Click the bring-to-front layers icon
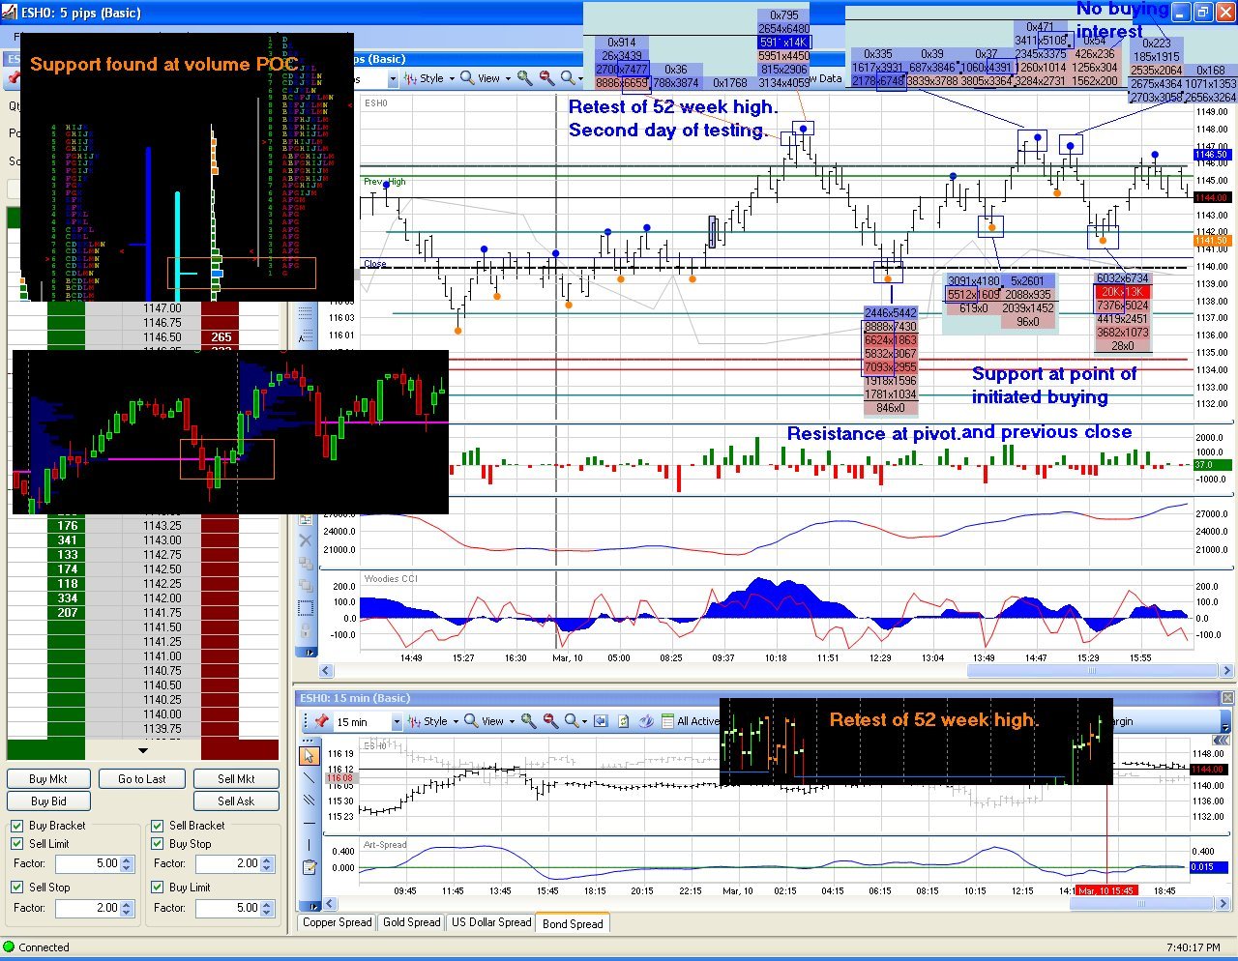This screenshot has width=1238, height=961. (306, 563)
